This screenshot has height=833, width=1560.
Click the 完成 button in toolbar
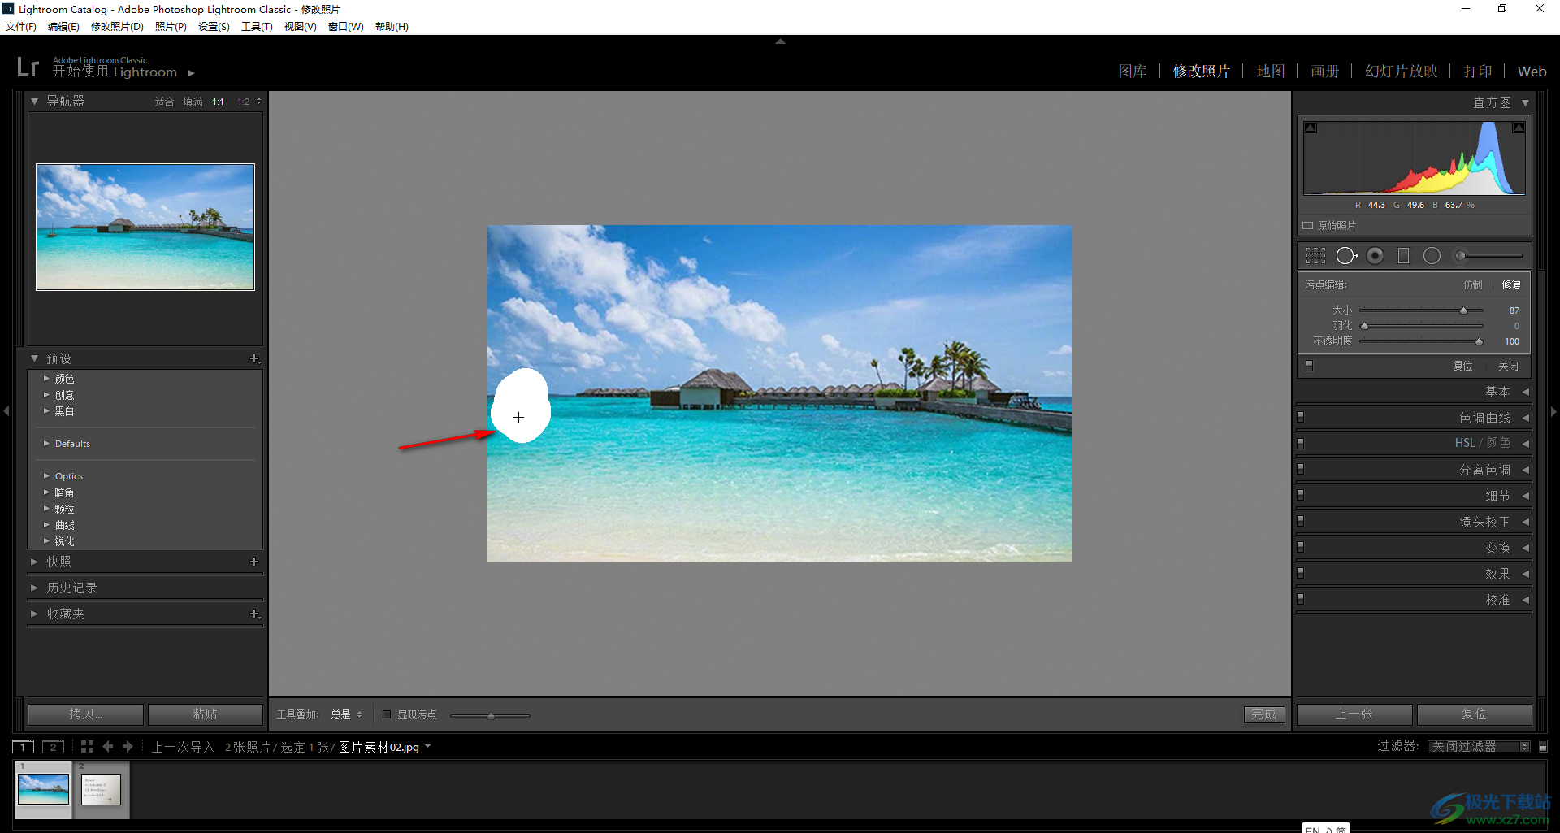coord(1264,714)
